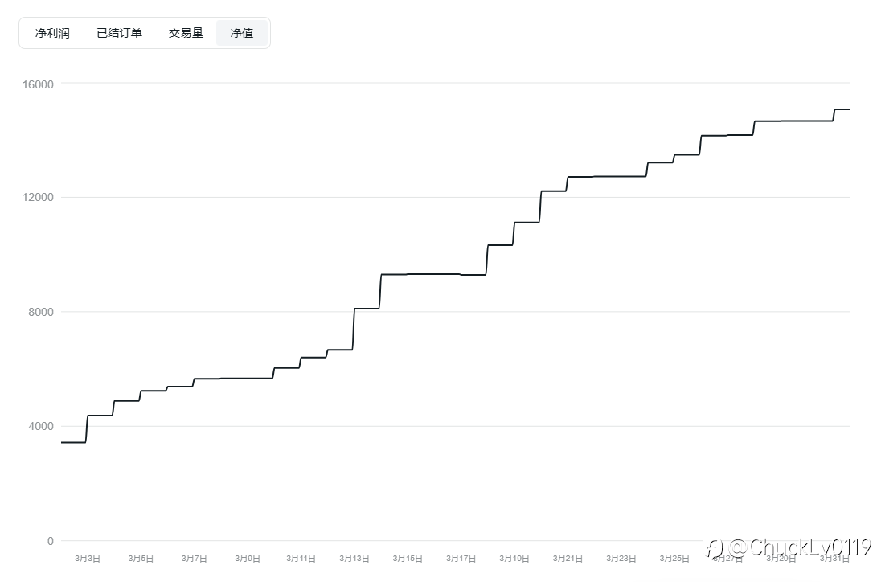This screenshot has height=582, width=881.
Task: Click the 3月5日 date label
Action: [141, 558]
